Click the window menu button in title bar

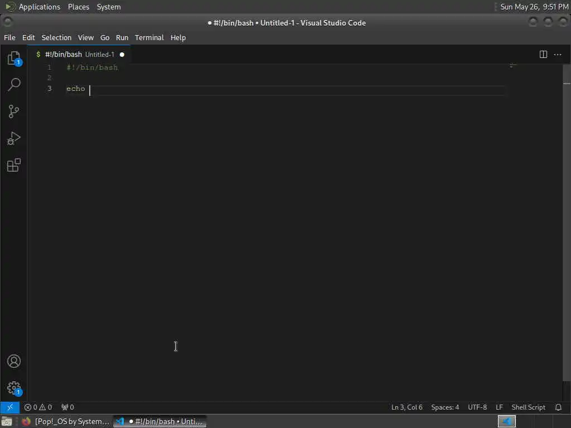(8, 22)
